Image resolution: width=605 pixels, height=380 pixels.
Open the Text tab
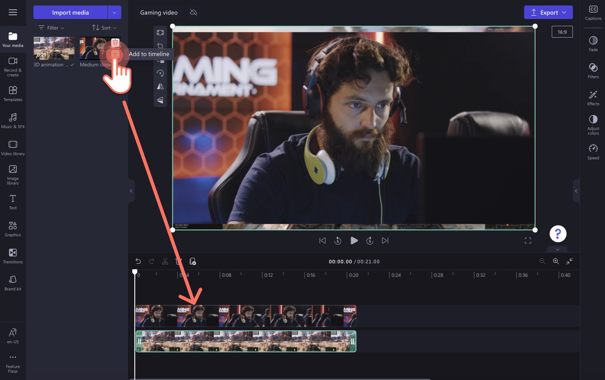13,202
